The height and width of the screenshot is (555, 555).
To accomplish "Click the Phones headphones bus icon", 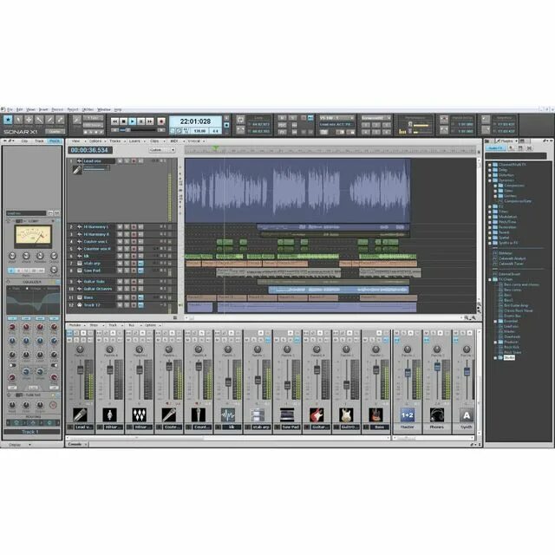I will tap(437, 415).
